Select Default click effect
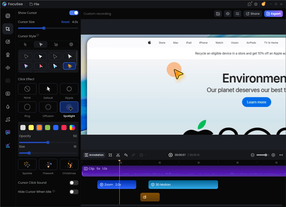The image size is (286, 207). [x=48, y=89]
